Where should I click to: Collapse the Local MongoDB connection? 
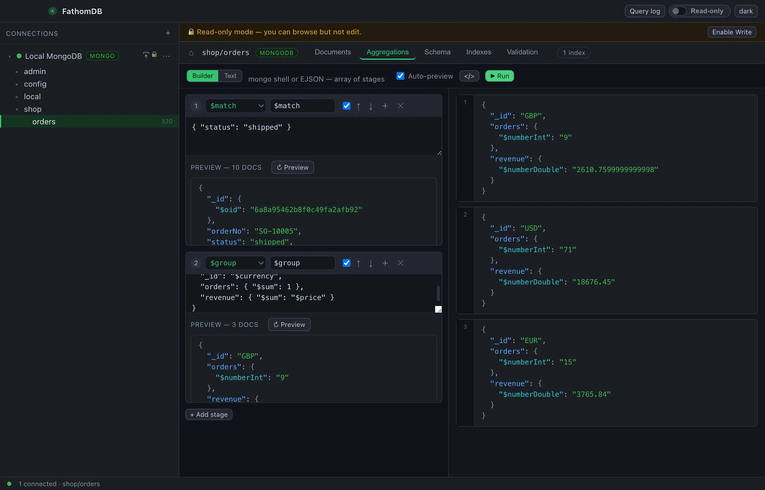click(10, 56)
